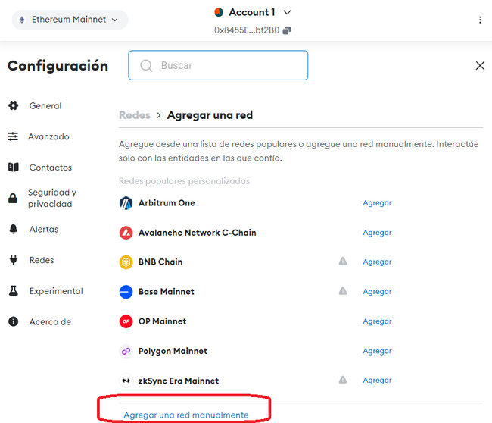Click the Base Mainnet warning icon
This screenshot has height=423, width=492.
click(x=343, y=291)
